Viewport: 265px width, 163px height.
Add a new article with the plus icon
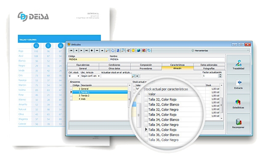click(92, 50)
